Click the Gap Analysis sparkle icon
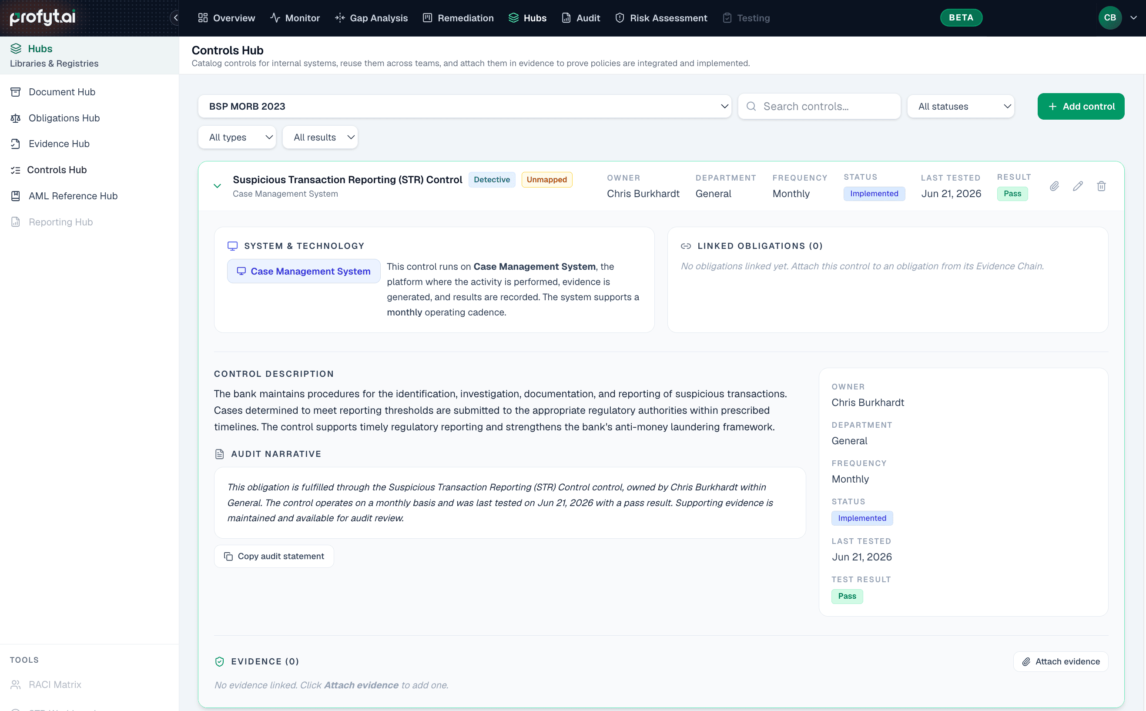Image resolution: width=1146 pixels, height=711 pixels. [x=340, y=18]
